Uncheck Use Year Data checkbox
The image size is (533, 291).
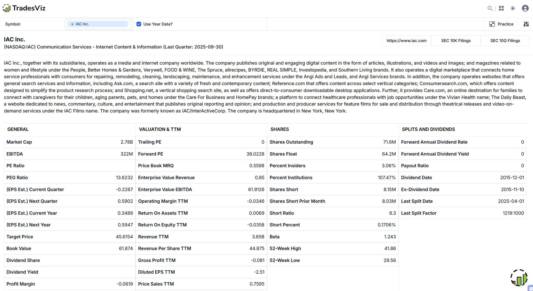[139, 24]
